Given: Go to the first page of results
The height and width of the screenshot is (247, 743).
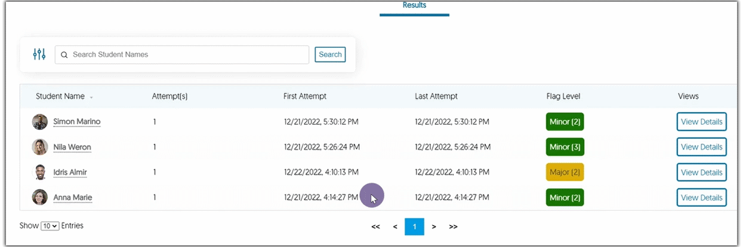Looking at the screenshot, I should tap(375, 227).
